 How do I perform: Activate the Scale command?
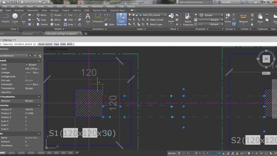point(55,24)
